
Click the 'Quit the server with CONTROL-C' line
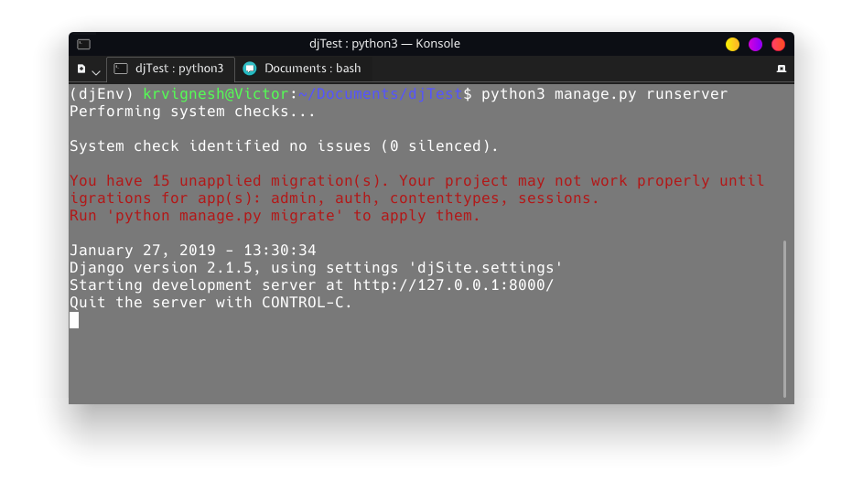point(210,303)
